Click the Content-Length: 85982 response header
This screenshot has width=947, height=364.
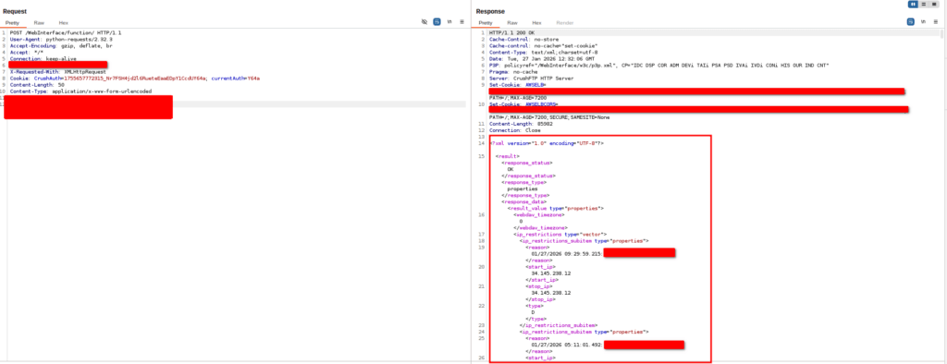coord(523,124)
